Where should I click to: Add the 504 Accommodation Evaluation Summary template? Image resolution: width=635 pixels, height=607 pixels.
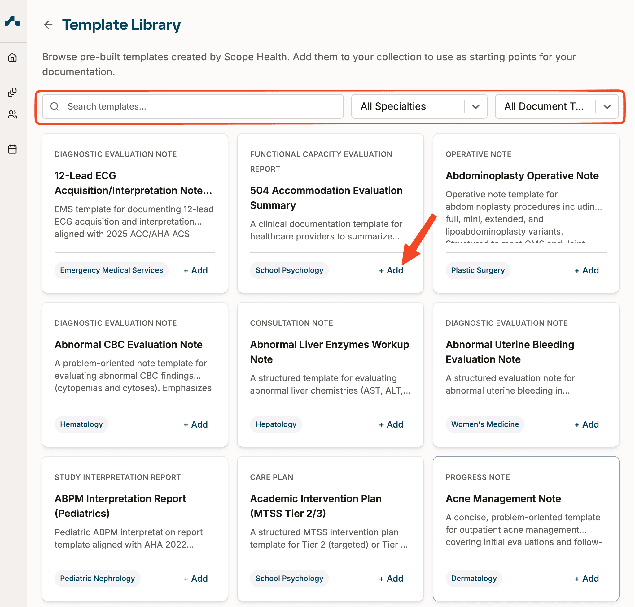pyautogui.click(x=391, y=270)
